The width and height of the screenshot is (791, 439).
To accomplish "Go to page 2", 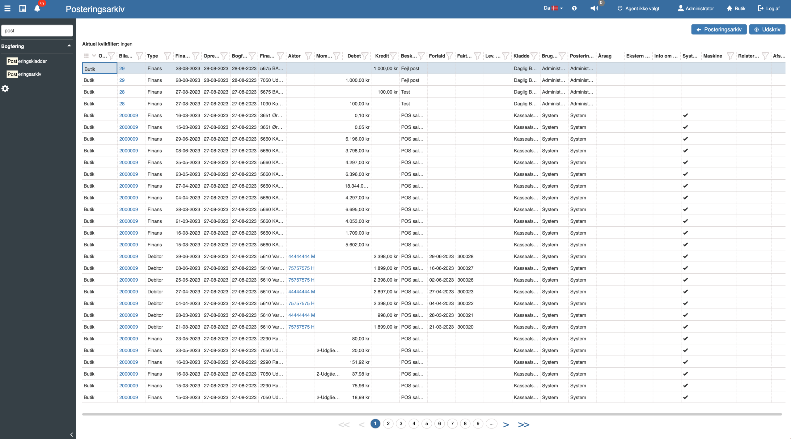I will tap(388, 424).
